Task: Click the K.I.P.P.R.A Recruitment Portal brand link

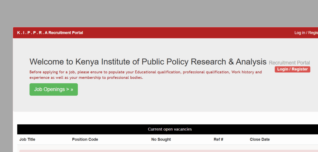Action: (50, 33)
